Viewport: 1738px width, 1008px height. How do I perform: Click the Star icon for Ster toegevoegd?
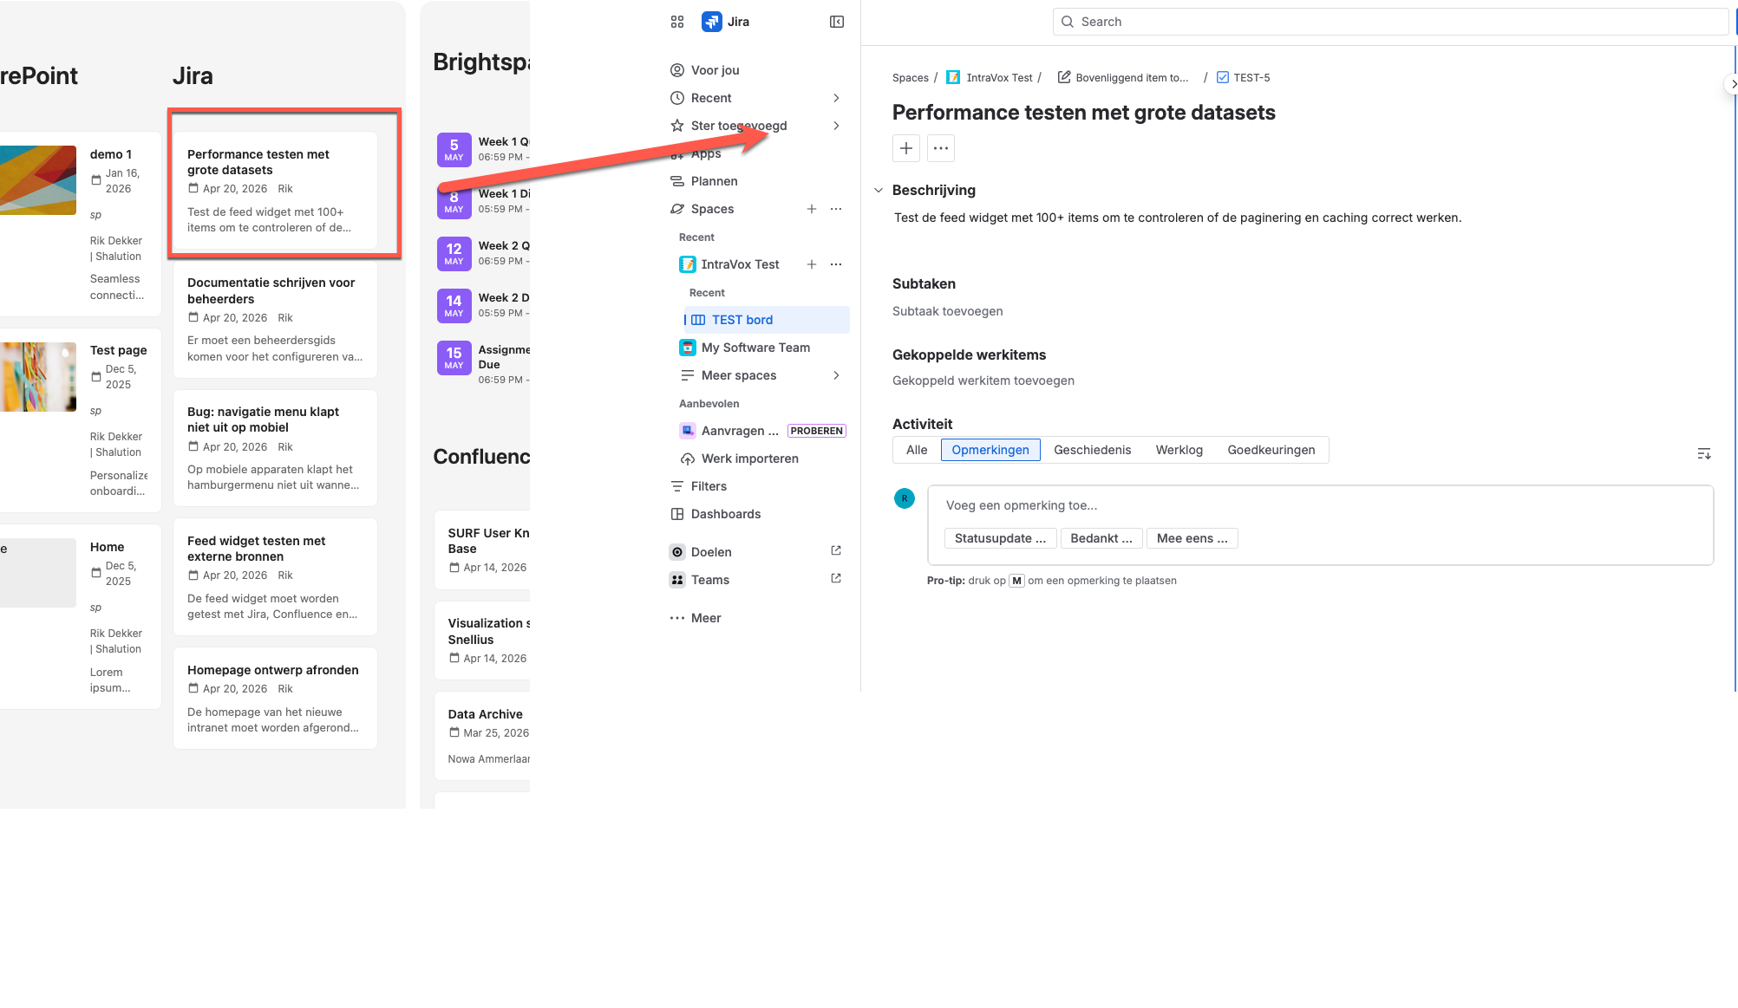point(677,126)
